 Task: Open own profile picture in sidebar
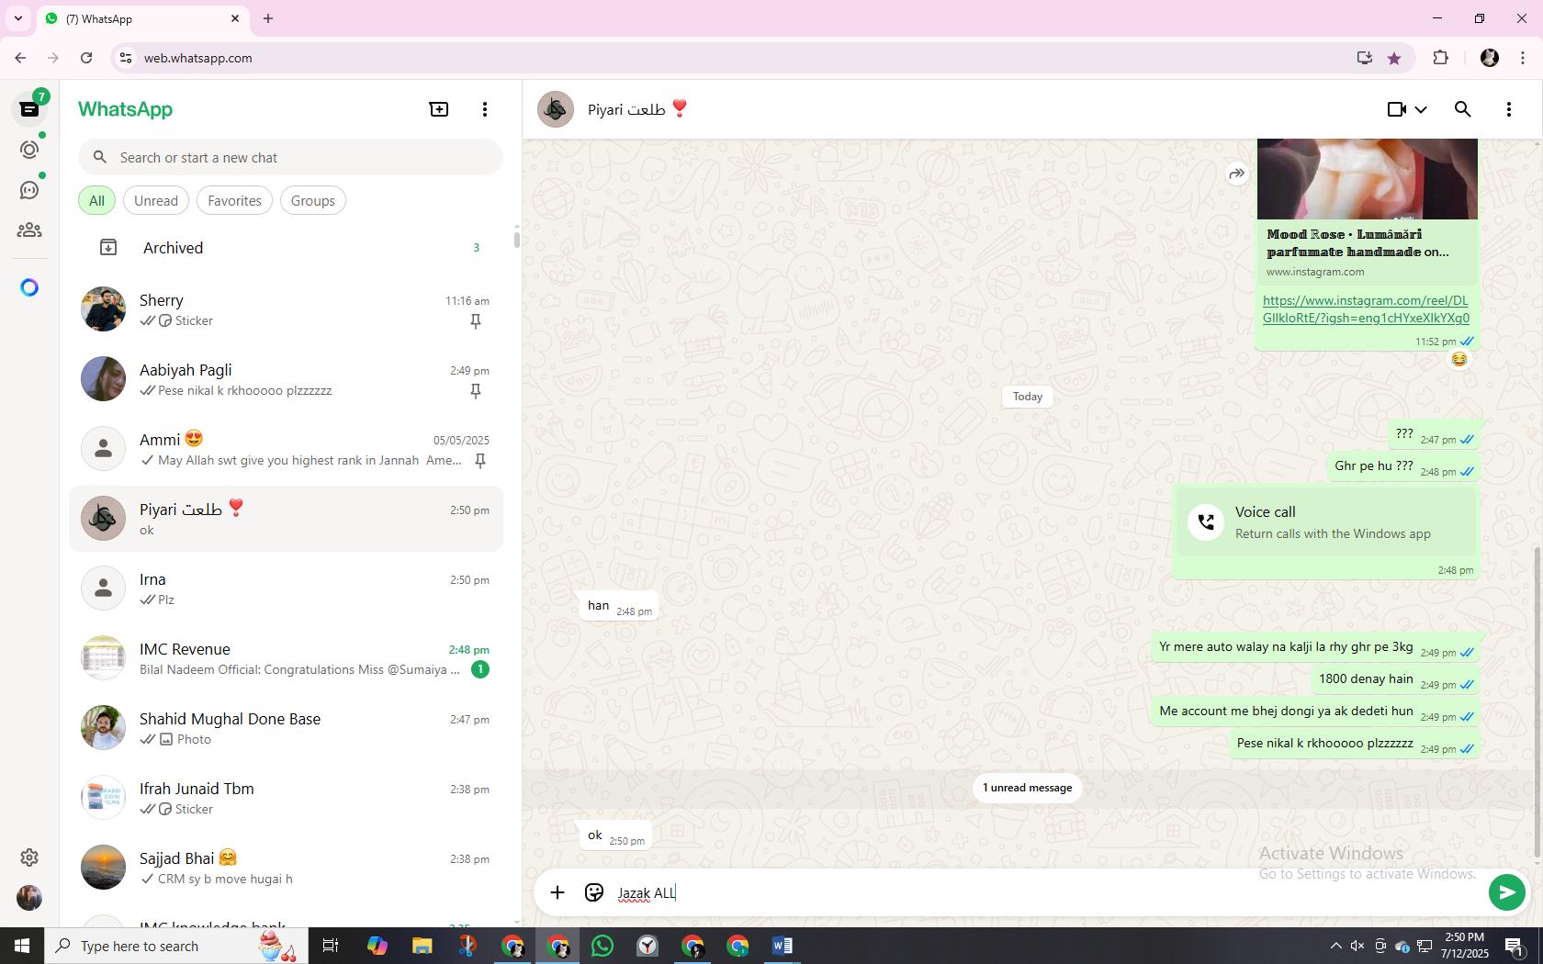click(x=29, y=898)
